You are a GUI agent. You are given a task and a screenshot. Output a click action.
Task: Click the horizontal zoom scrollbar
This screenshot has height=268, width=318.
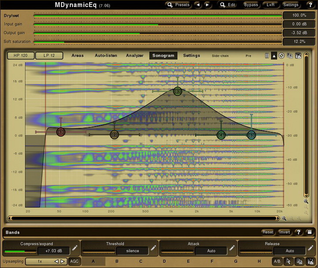coord(144,218)
